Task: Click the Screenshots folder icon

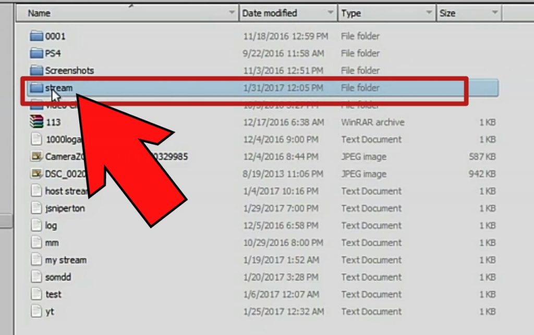Action: pos(36,71)
